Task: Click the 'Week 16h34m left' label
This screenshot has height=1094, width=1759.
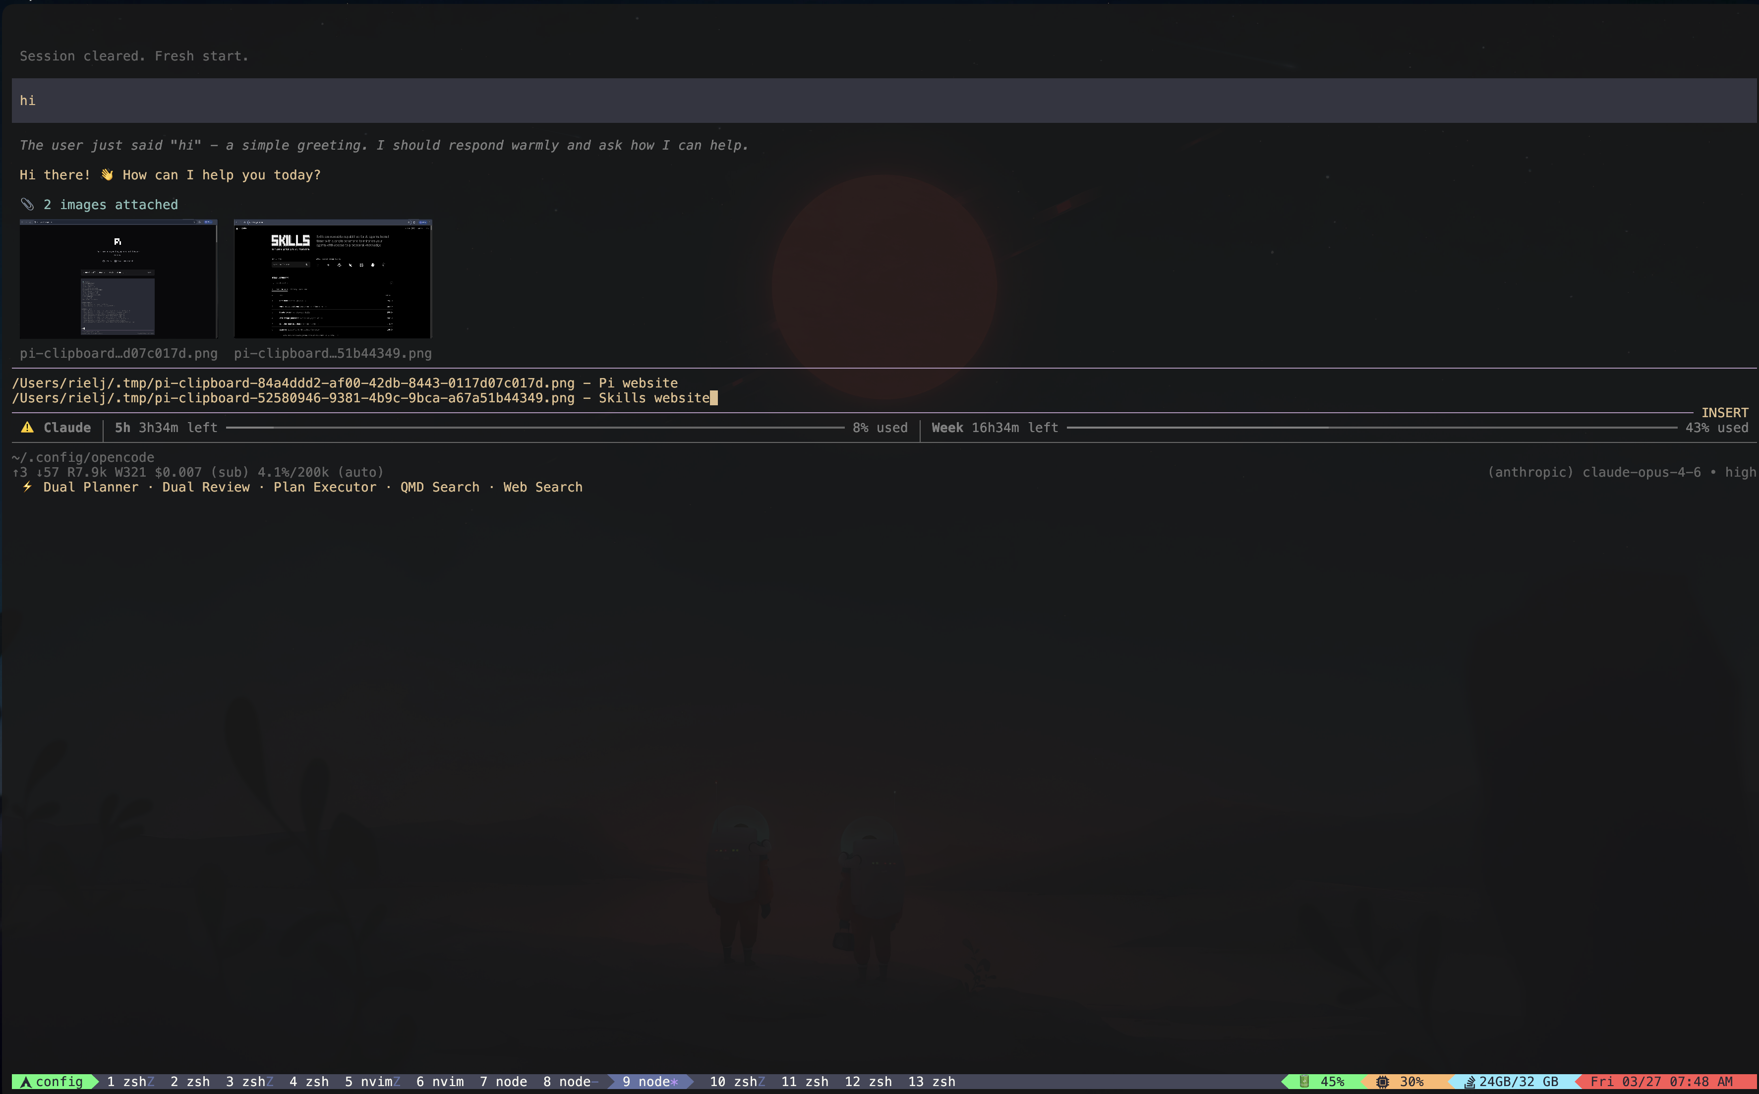Action: (x=995, y=428)
